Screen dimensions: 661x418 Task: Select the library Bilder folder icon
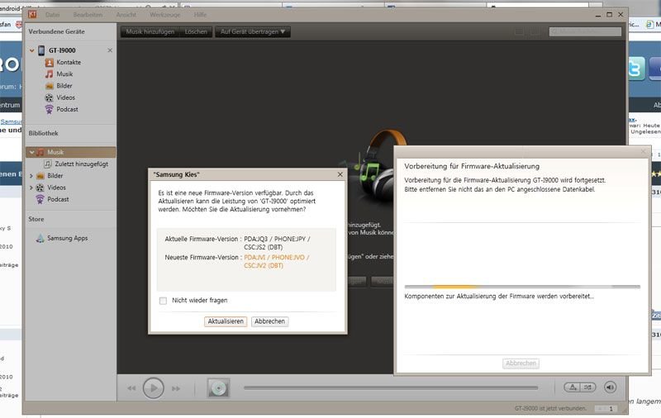point(40,176)
